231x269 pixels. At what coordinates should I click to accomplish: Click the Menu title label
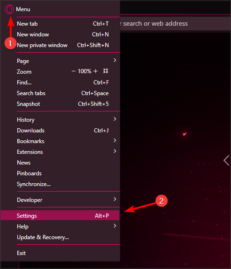pyautogui.click(x=23, y=9)
